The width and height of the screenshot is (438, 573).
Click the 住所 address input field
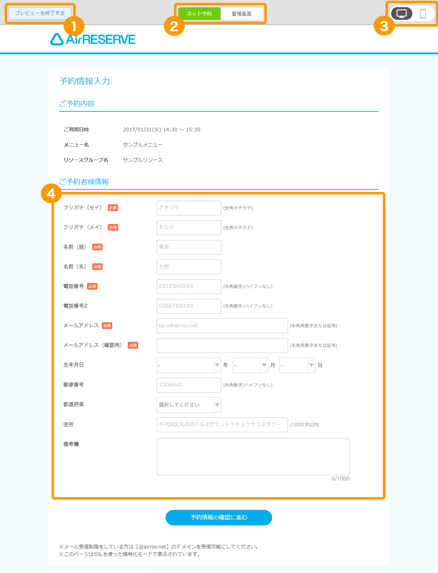[x=222, y=425]
